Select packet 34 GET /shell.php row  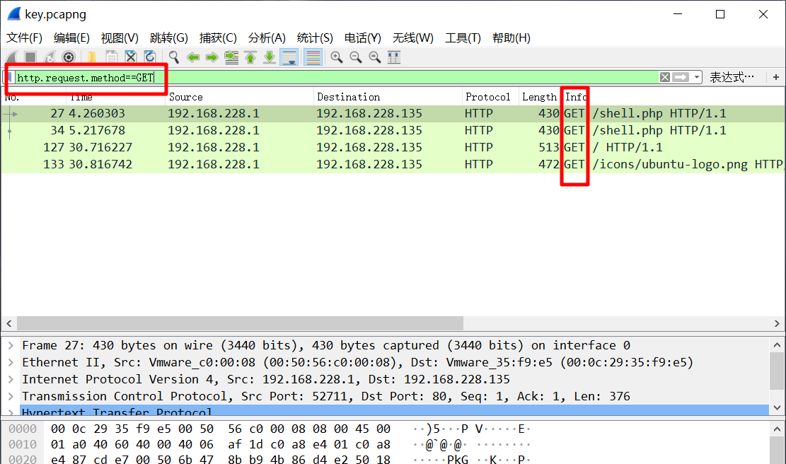tap(393, 131)
